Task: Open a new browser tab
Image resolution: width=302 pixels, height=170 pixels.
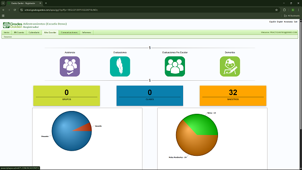Action: click(x=46, y=3)
